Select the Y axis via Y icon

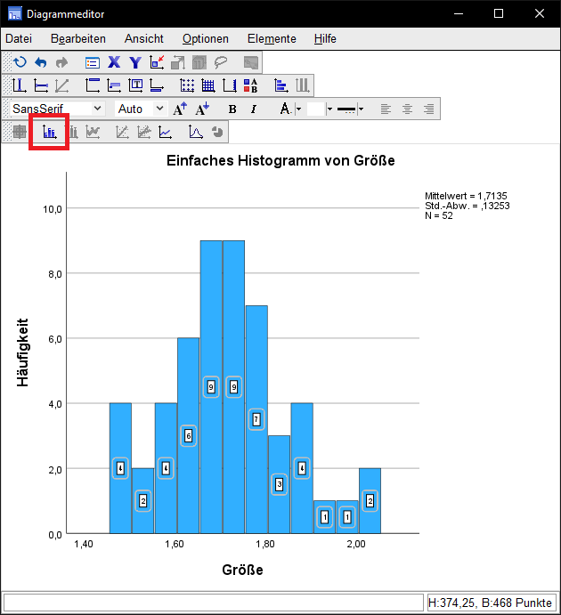135,62
